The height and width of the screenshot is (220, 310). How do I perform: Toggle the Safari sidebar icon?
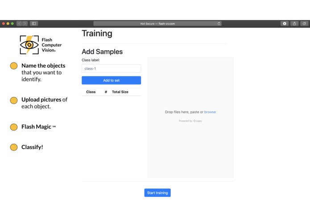(34, 24)
